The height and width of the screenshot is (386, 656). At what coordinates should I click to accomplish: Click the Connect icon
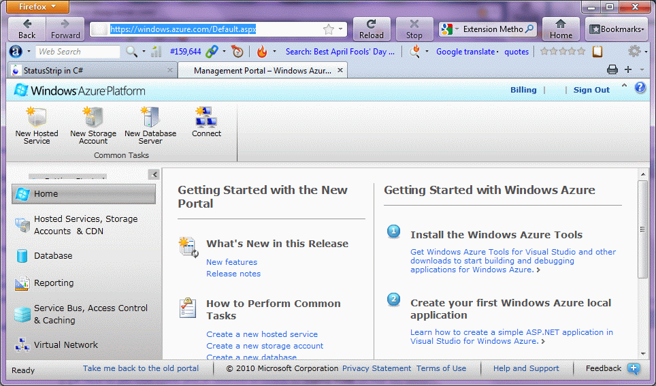click(x=206, y=117)
